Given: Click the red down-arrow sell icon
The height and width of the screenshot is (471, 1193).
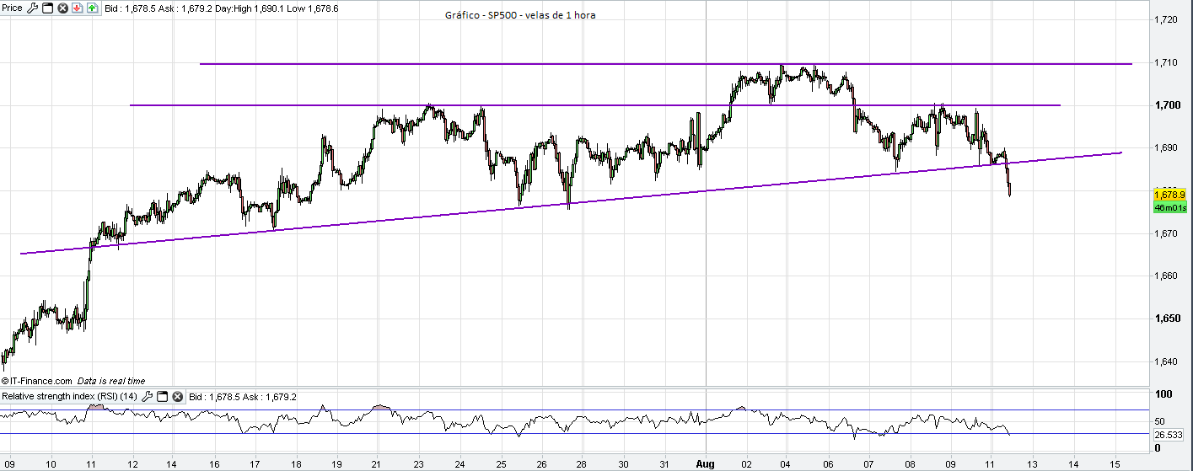Looking at the screenshot, I should click(77, 8).
